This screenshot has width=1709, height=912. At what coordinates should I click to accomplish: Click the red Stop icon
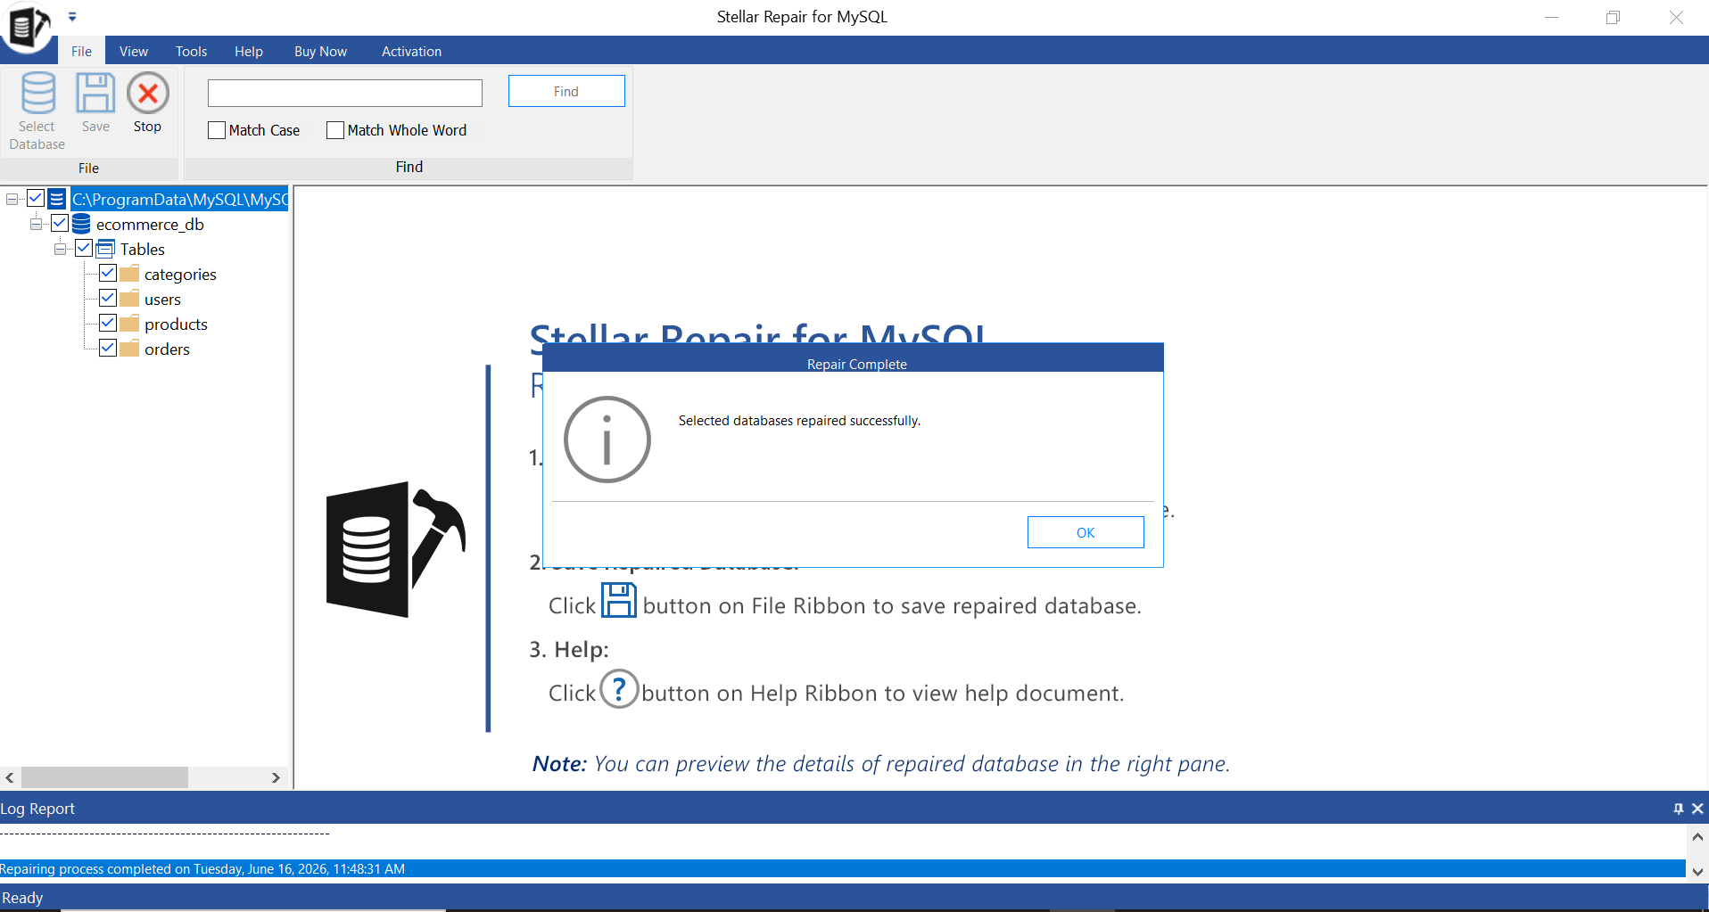[148, 93]
